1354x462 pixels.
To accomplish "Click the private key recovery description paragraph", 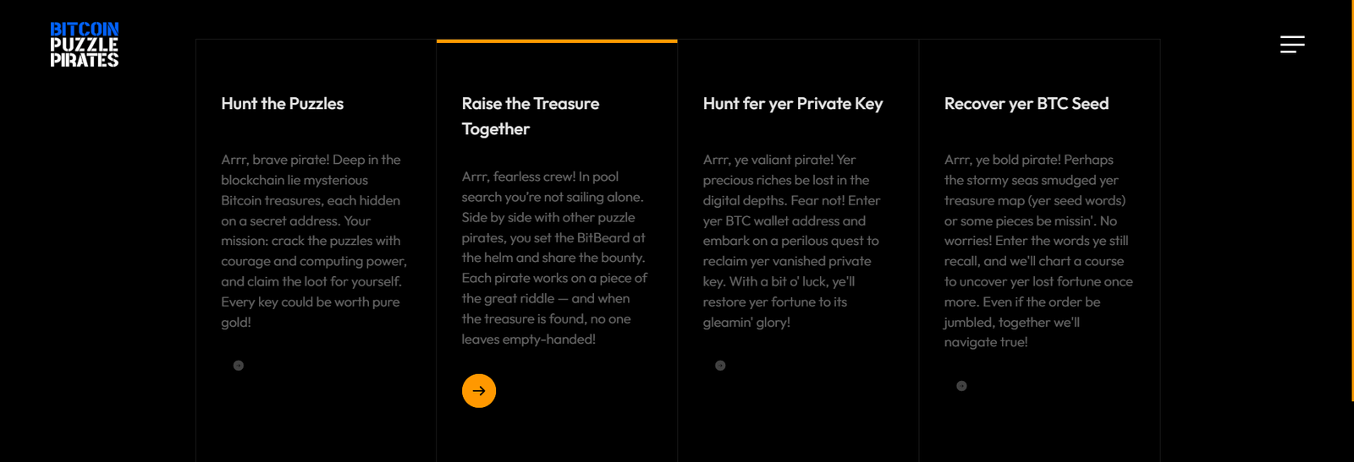I will (791, 241).
